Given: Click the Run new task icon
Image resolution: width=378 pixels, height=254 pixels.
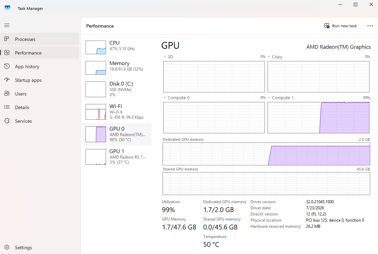Looking at the screenshot, I should point(327,26).
